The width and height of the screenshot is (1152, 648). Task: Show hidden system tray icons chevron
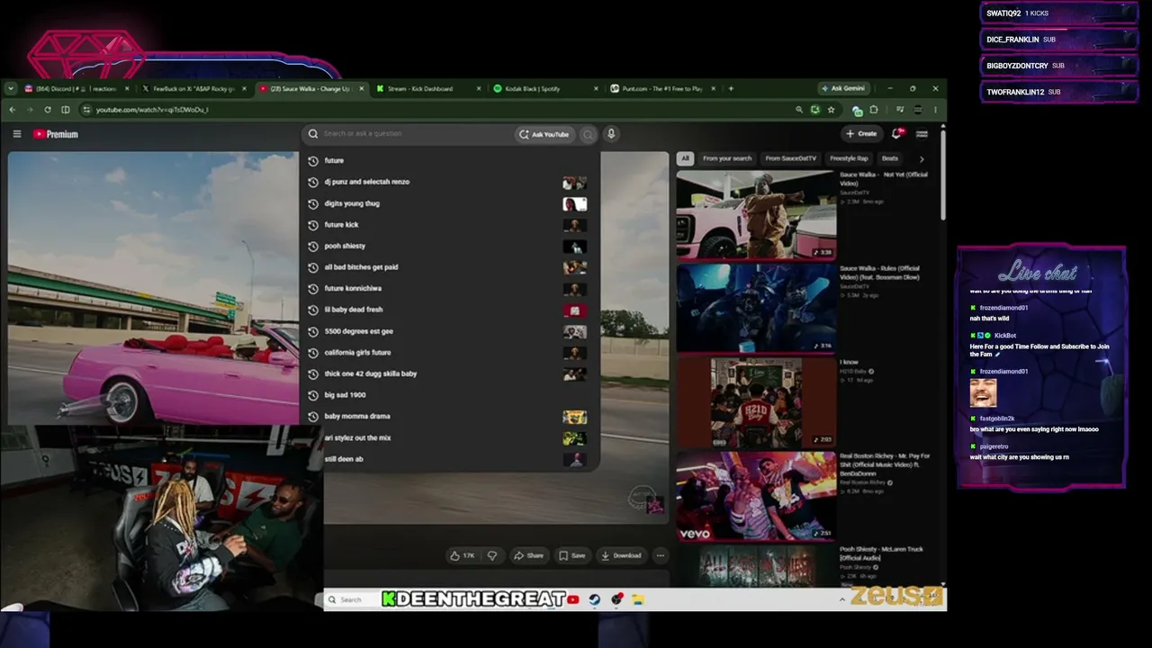point(842,599)
